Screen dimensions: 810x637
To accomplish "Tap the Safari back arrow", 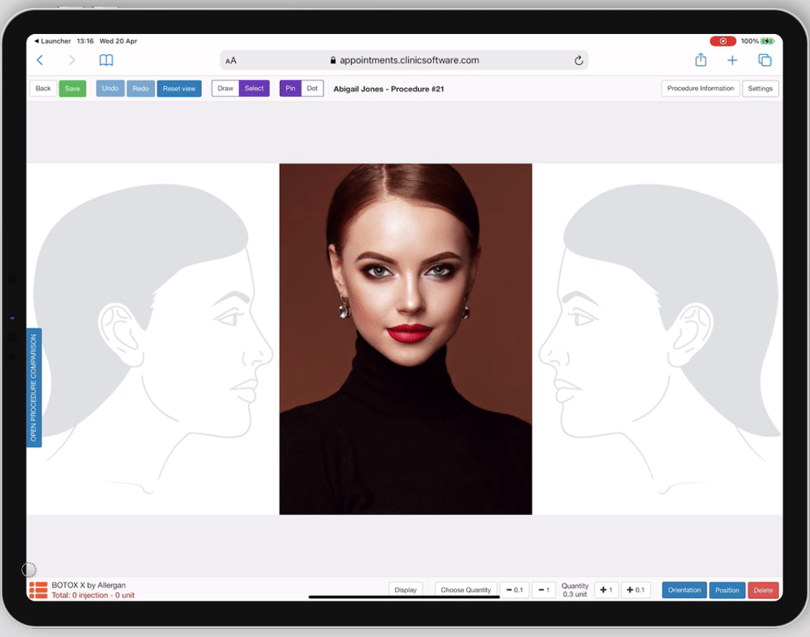I will tap(40, 61).
